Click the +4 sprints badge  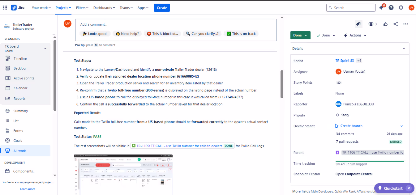coord(359,61)
